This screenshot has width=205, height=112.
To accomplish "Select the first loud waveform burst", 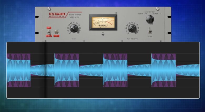I will tap(18, 70).
